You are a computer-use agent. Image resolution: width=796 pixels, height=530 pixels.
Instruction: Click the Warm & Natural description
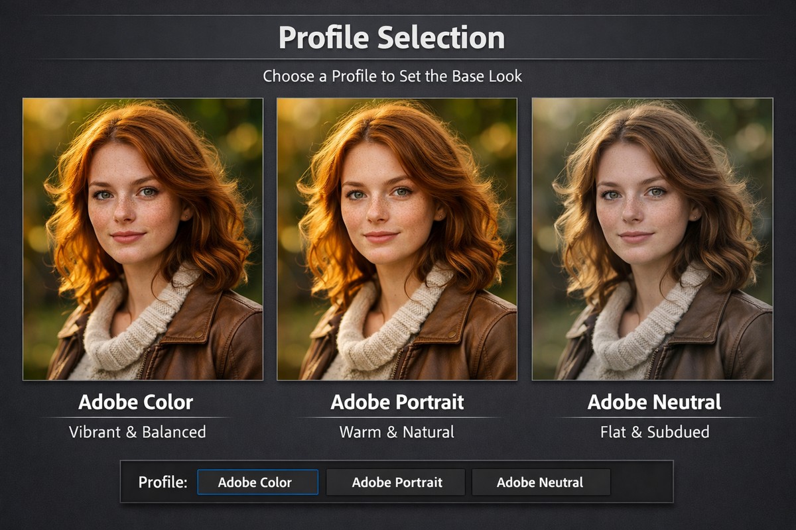397,432
